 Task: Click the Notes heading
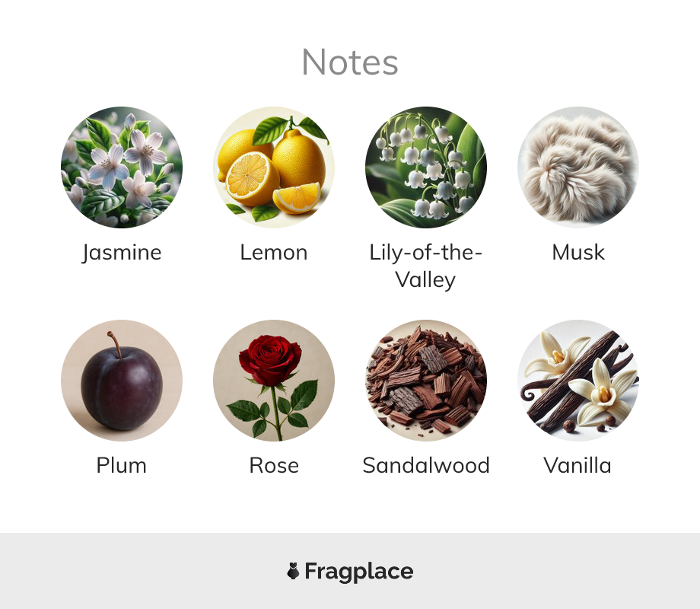pyautogui.click(x=350, y=62)
